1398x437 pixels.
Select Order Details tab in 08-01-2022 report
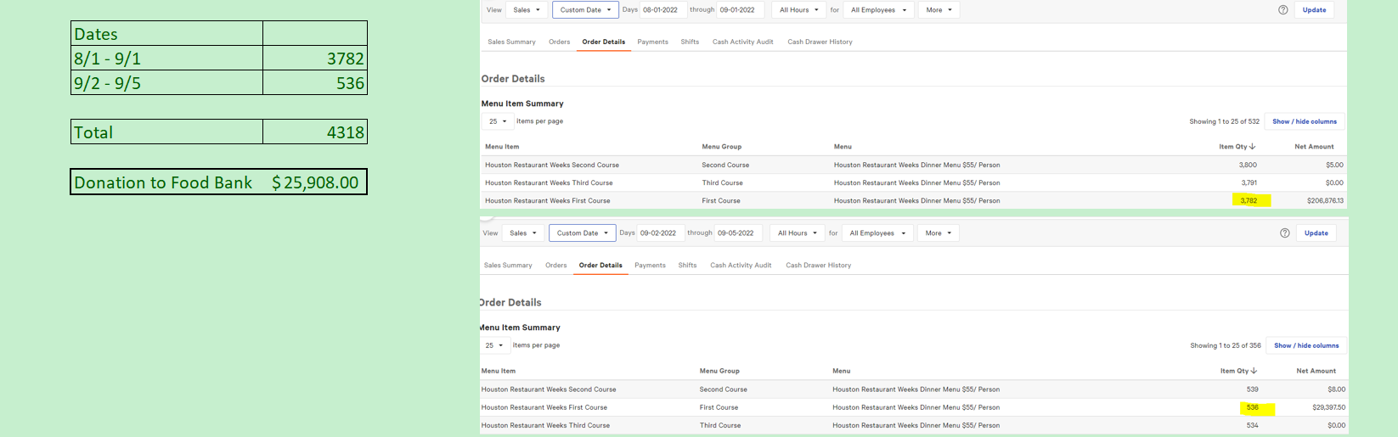click(603, 42)
